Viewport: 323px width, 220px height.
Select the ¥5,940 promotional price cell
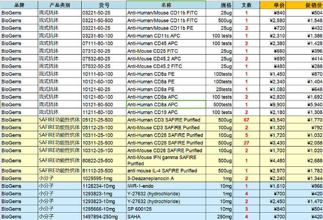click(x=305, y=104)
